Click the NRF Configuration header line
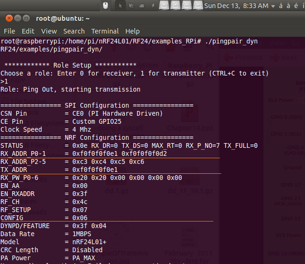 (x=97, y=137)
